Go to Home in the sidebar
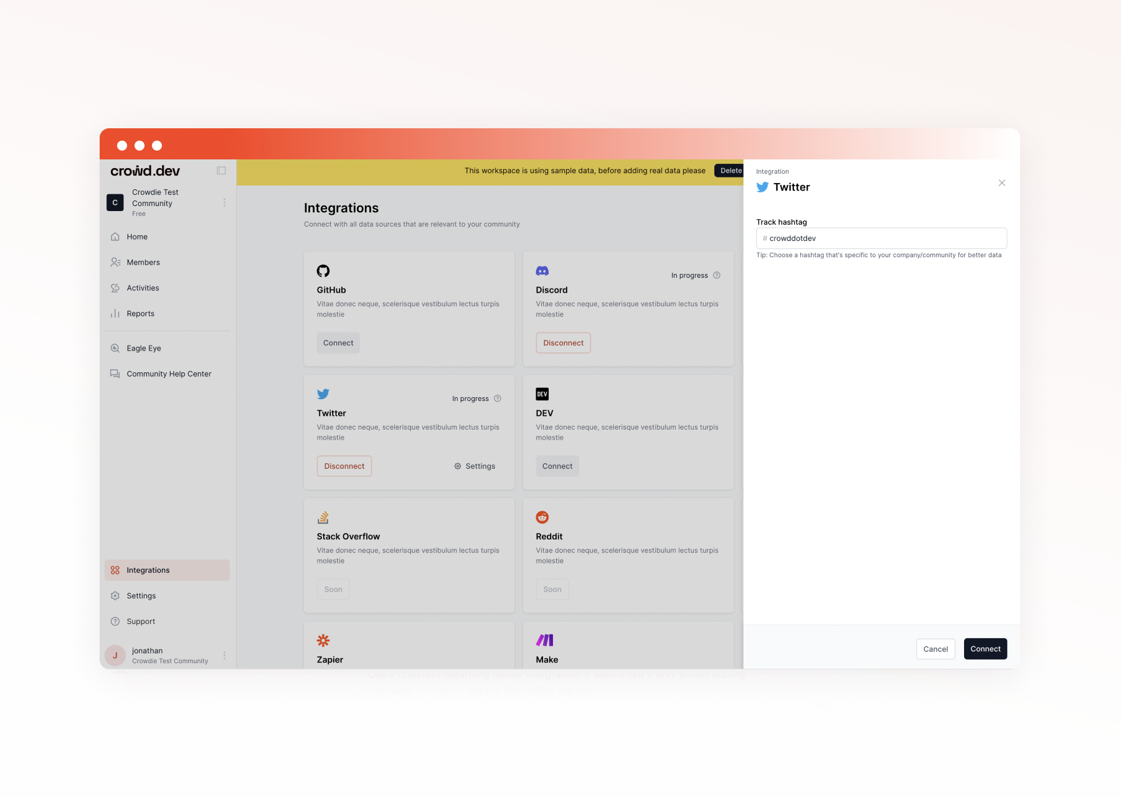Screen dimensions: 1121x797 tap(167, 237)
